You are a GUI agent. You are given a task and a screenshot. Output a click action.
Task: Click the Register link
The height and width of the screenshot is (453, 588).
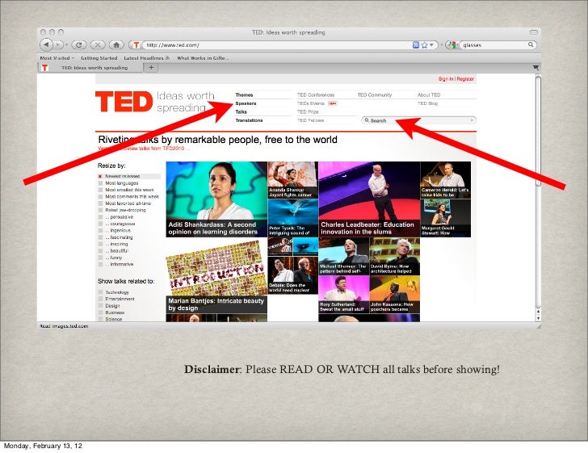pos(465,79)
